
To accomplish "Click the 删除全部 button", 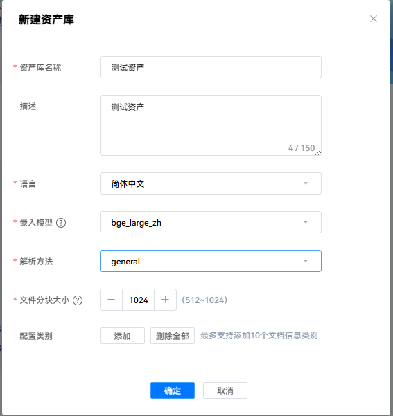I will (x=173, y=336).
